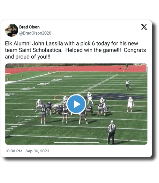
Task: Open Brad Olson's profile avatar
Action: pos(11,30)
